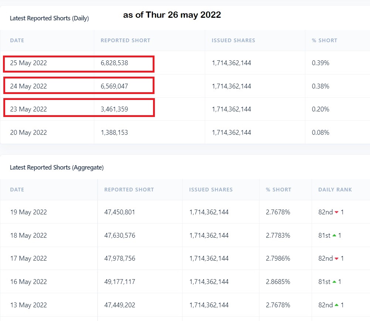370x321 pixels.
Task: Click the green up arrow in 16 May rank
Action: click(334, 282)
